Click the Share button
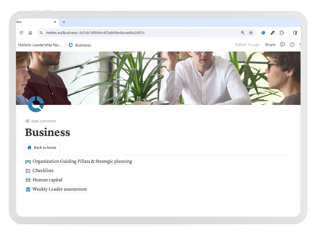The image size is (316, 237). [270, 45]
